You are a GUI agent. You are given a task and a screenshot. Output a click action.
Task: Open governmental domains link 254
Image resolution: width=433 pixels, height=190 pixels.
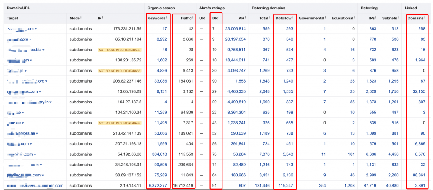tap(322, 186)
